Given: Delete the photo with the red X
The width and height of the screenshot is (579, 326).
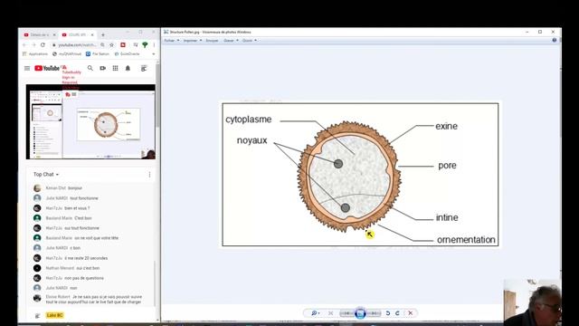Looking at the screenshot, I should pos(410,313).
